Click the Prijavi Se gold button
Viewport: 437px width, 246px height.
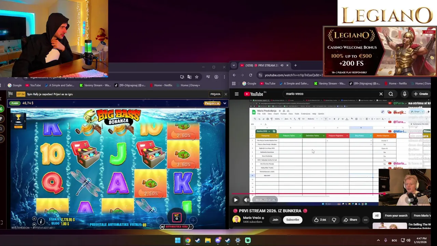click(x=212, y=103)
